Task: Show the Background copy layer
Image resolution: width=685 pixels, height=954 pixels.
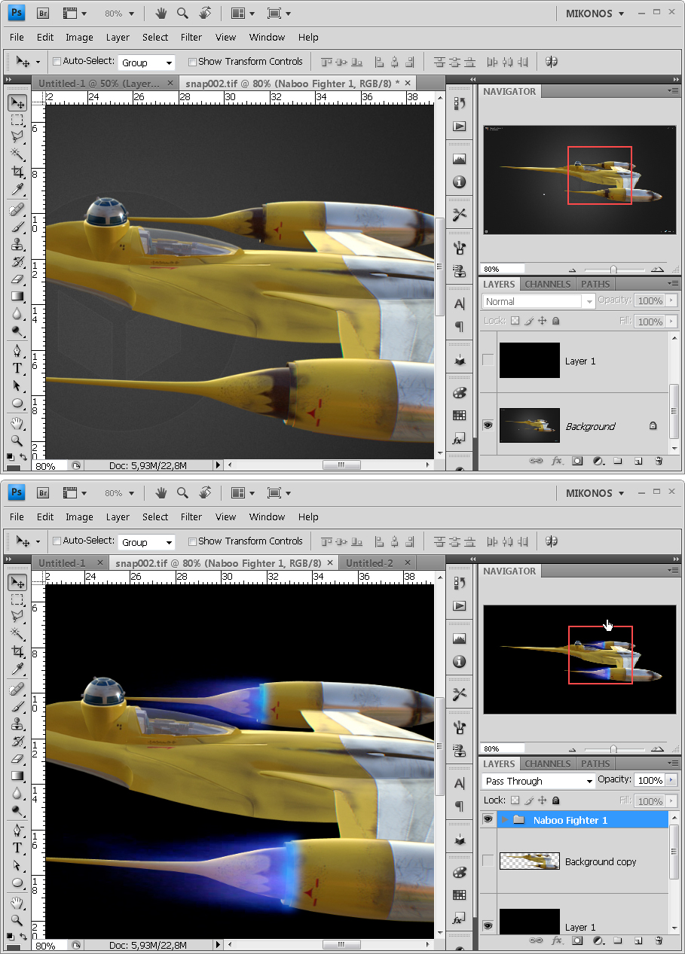Action: [488, 861]
